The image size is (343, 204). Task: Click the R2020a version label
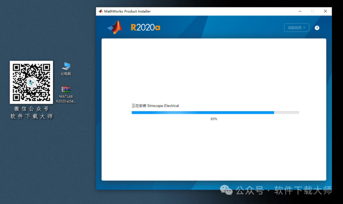pyautogui.click(x=145, y=27)
